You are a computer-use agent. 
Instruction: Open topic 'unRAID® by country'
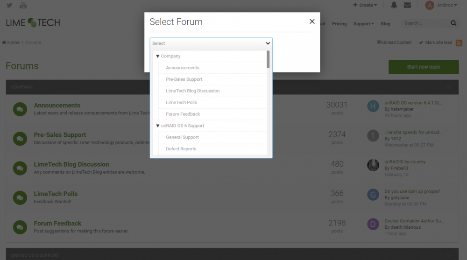[405, 162]
